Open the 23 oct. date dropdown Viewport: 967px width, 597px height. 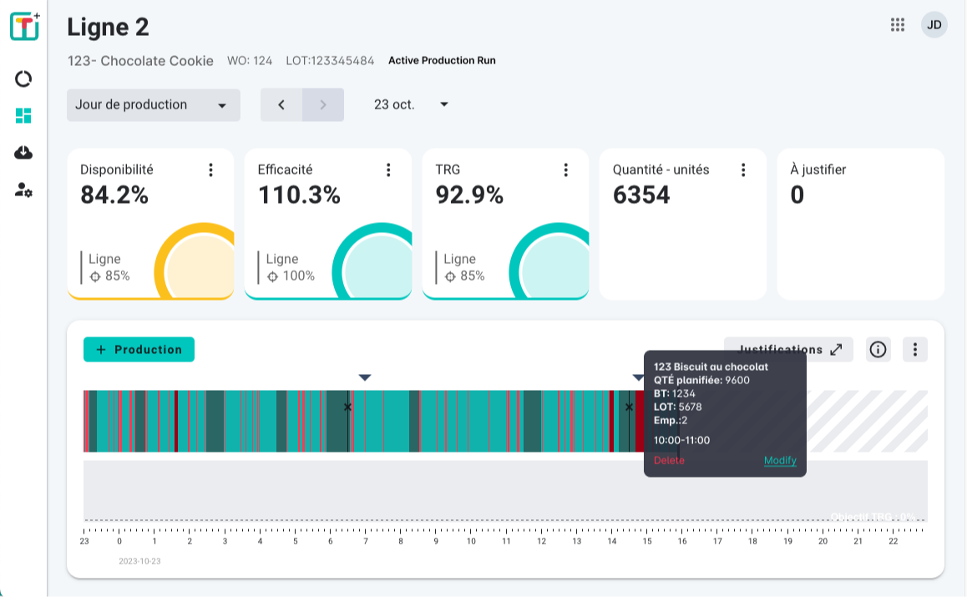pos(412,105)
